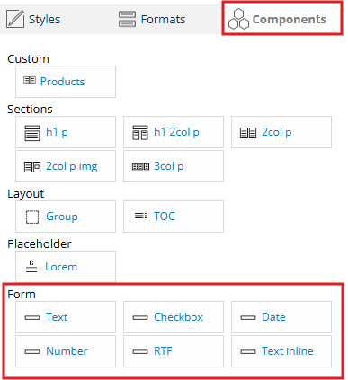Insert Lorem placeholder text component
This screenshot has width=348, height=380.
click(x=66, y=267)
